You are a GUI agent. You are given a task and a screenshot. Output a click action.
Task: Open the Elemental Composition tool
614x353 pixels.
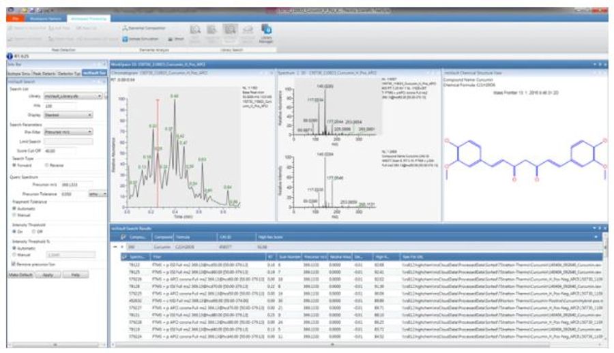[143, 28]
